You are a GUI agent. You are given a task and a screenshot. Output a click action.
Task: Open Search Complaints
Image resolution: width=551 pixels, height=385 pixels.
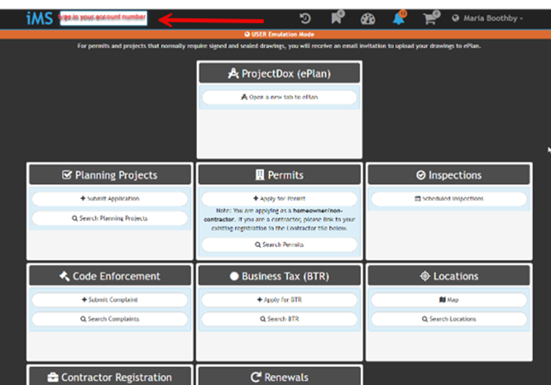click(110, 319)
